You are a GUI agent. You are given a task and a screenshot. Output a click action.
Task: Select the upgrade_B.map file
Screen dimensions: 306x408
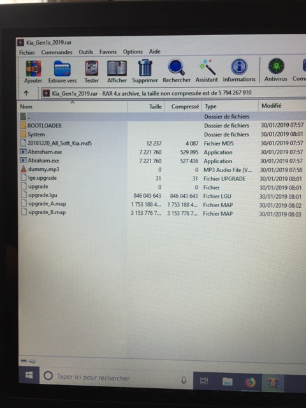click(47, 212)
